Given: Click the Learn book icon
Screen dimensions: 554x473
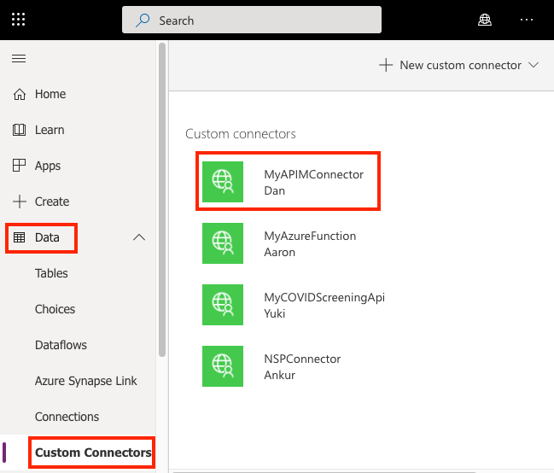Looking at the screenshot, I should tap(19, 130).
